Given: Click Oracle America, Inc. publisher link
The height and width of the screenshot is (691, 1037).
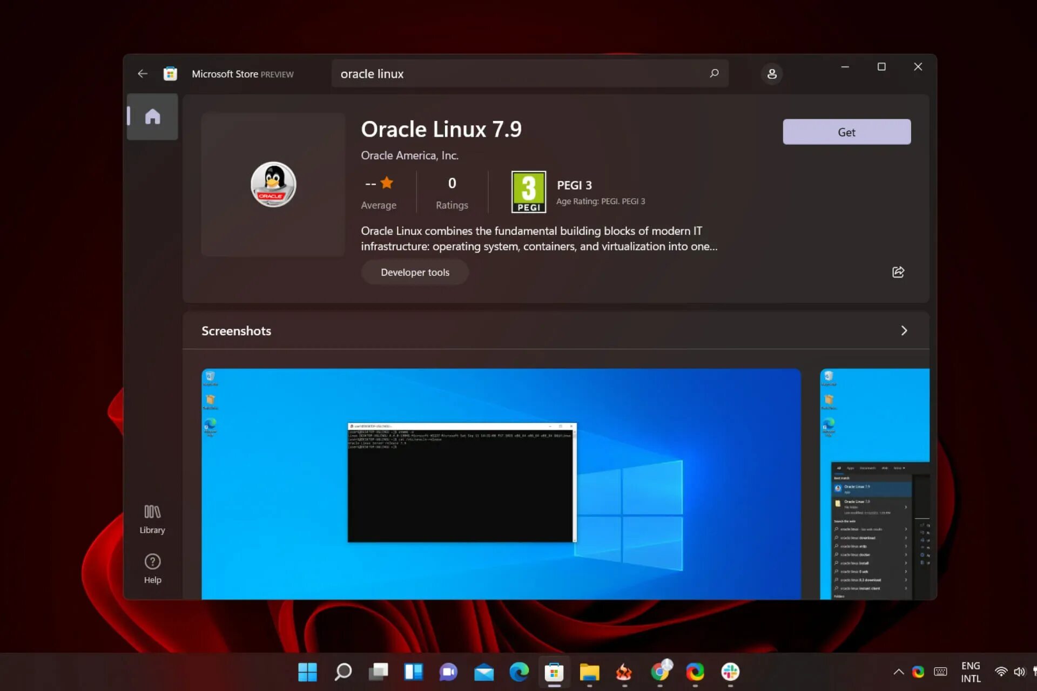Looking at the screenshot, I should click(409, 155).
